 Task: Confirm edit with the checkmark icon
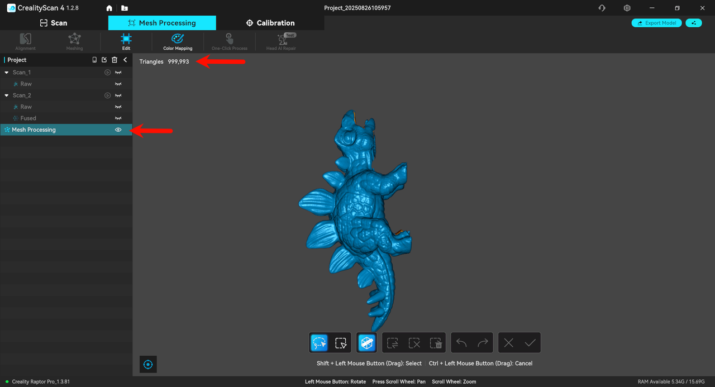(x=530, y=343)
